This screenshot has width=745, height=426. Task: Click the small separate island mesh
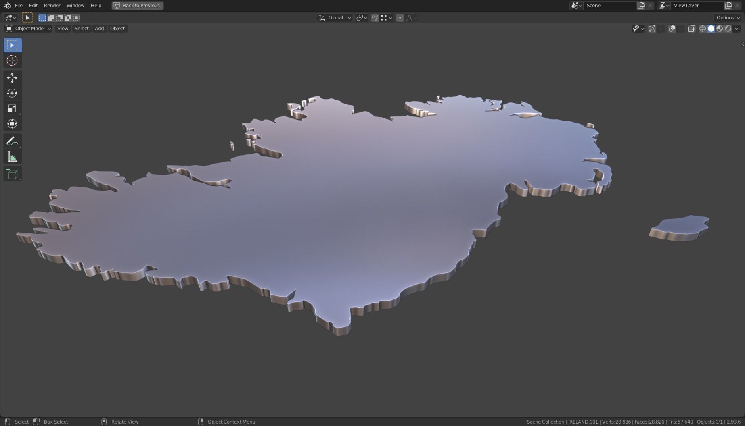[x=679, y=228]
